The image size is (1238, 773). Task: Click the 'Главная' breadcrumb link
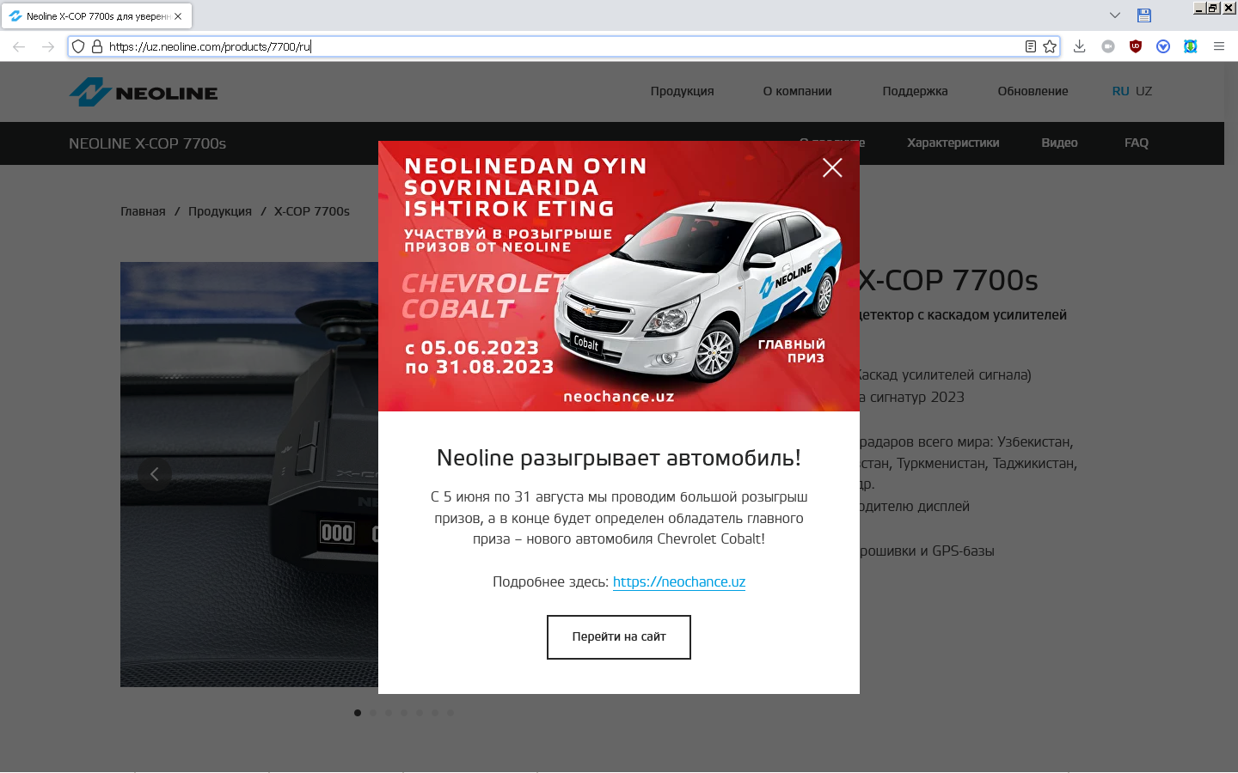tap(143, 211)
